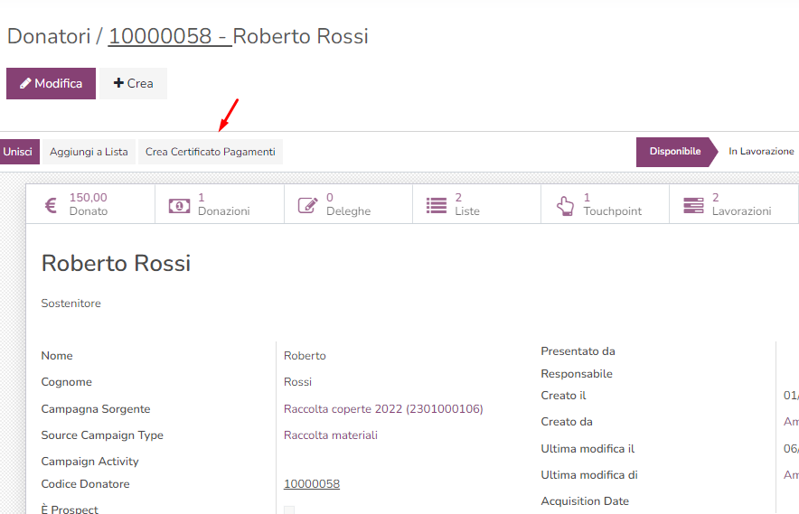Open the Donazioni banknote icon
Screen dimensions: 799x514
tap(179, 205)
